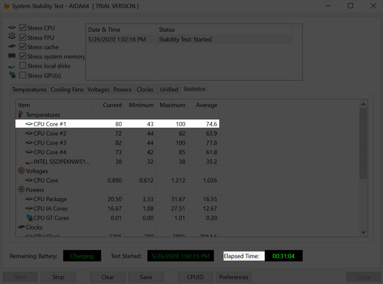Click the Current column header
This screenshot has width=383, height=284.
(x=108, y=105)
